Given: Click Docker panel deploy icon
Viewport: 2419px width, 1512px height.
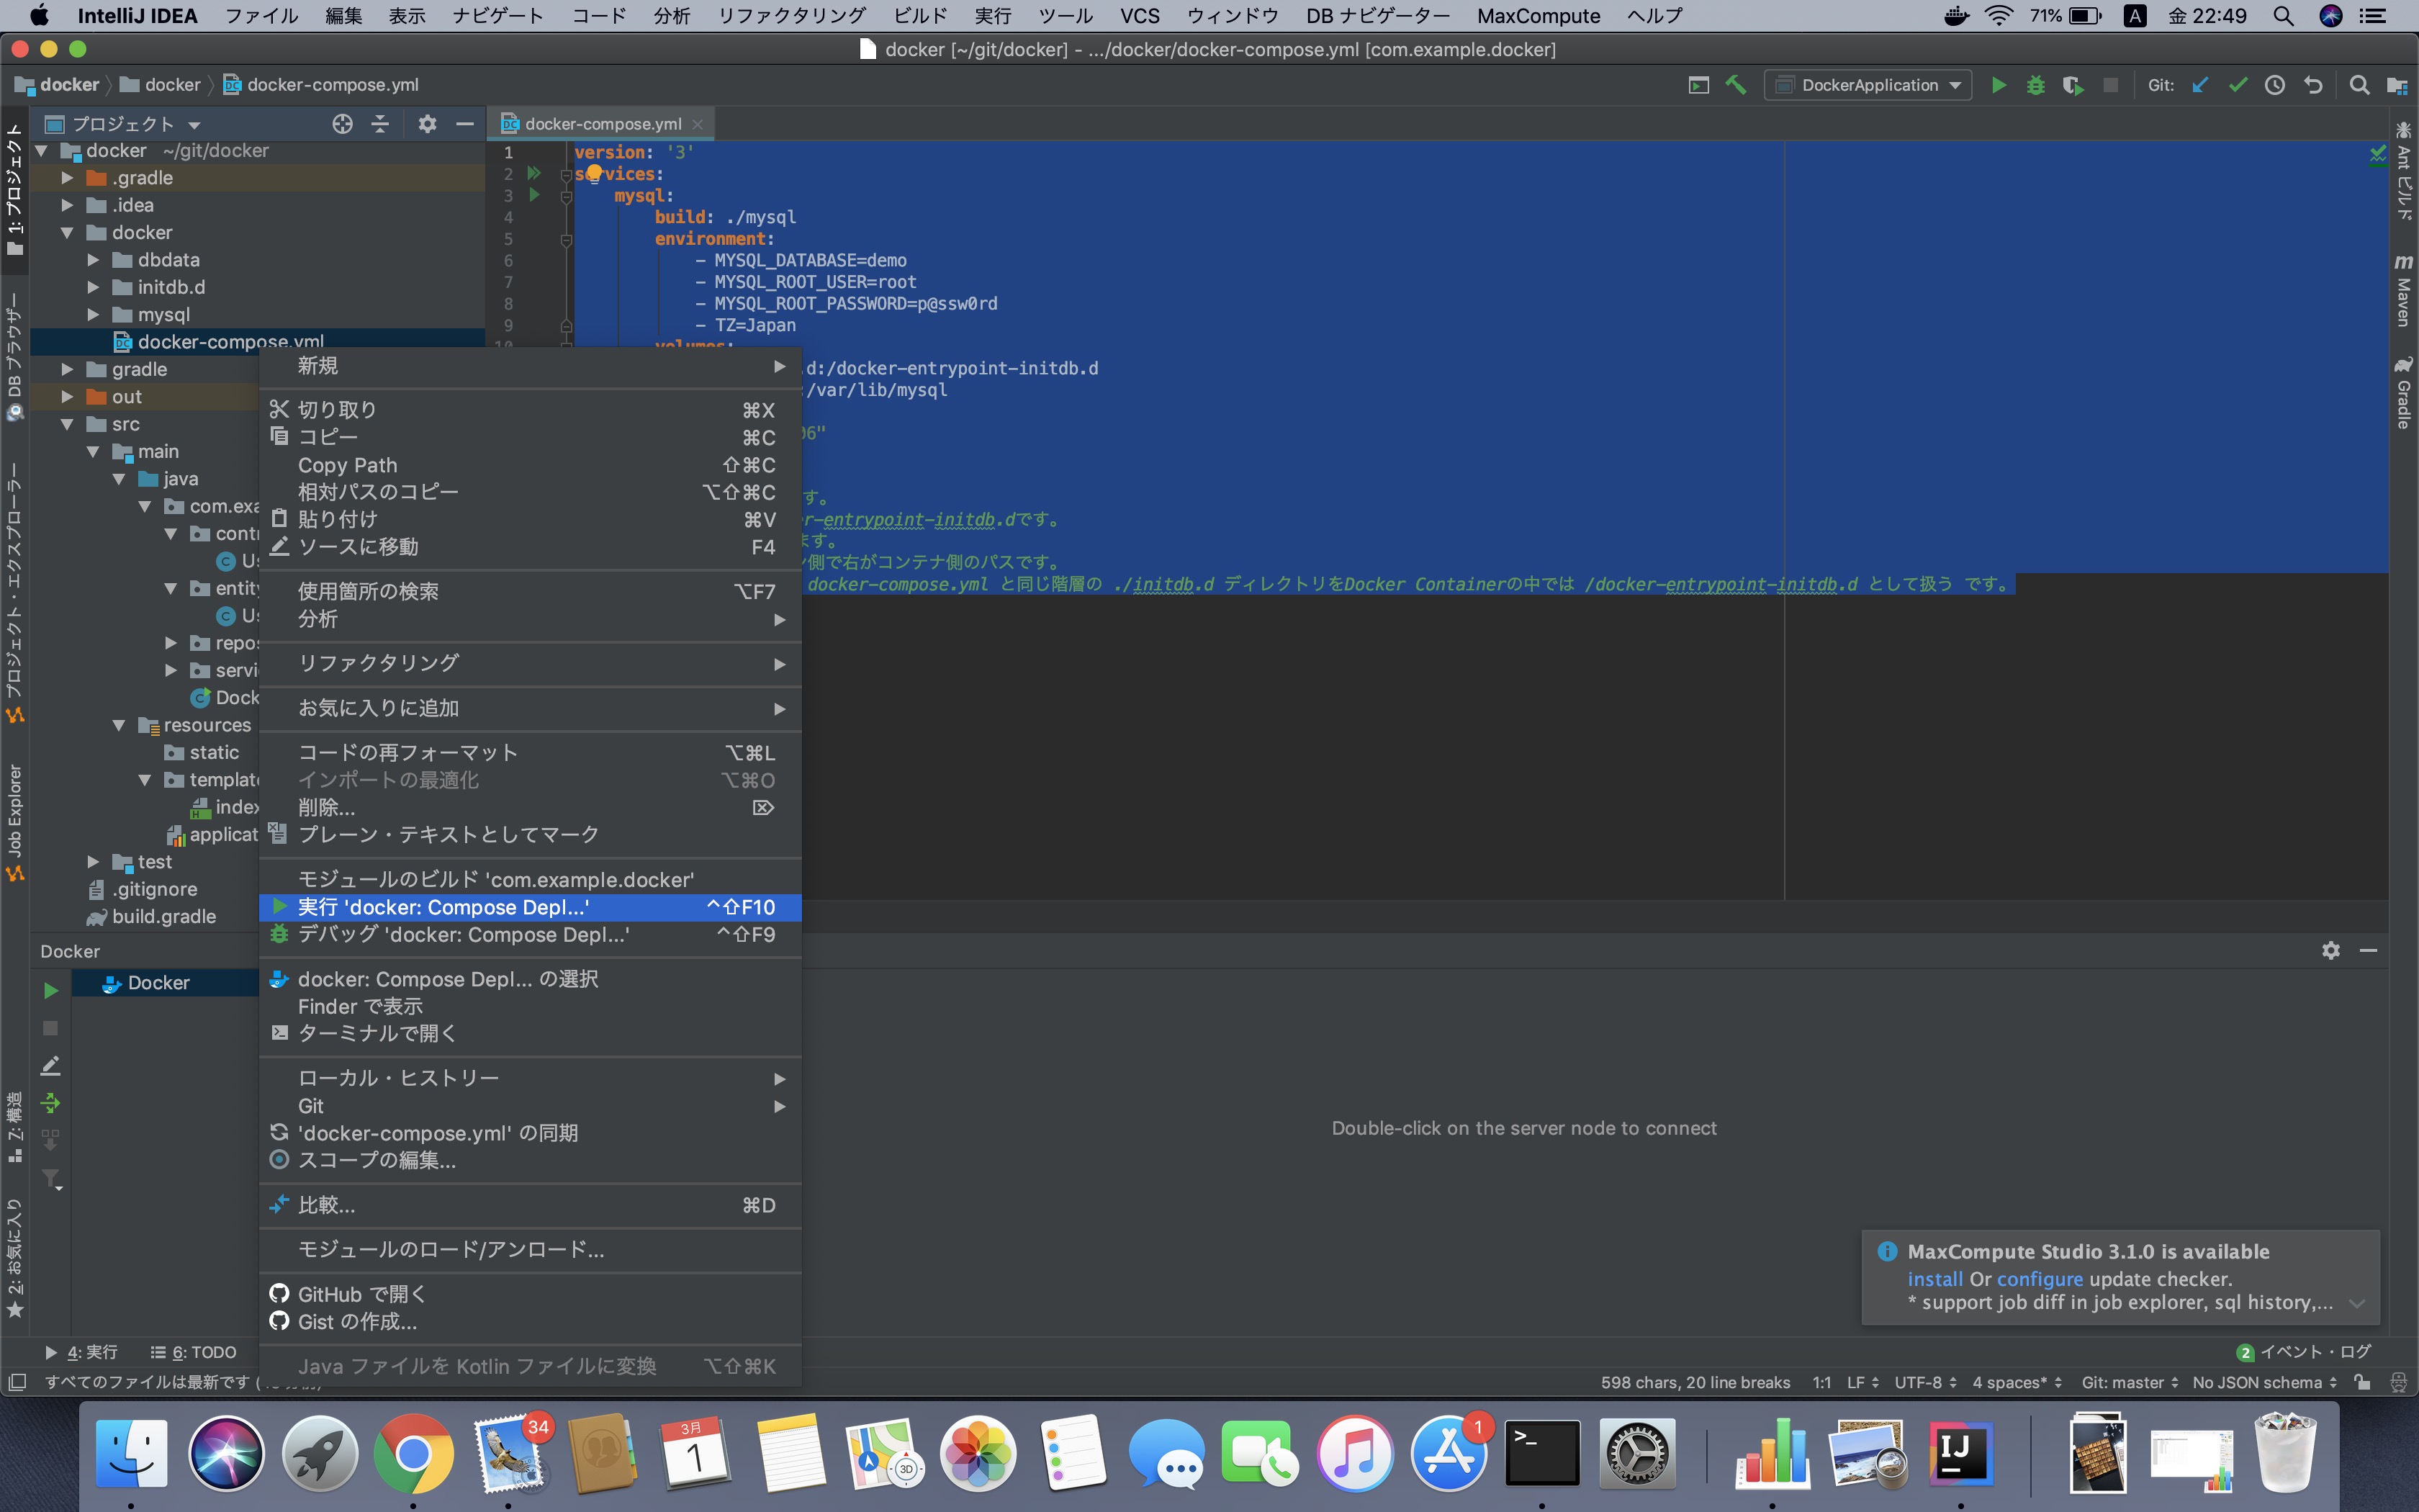Looking at the screenshot, I should [x=50, y=1103].
